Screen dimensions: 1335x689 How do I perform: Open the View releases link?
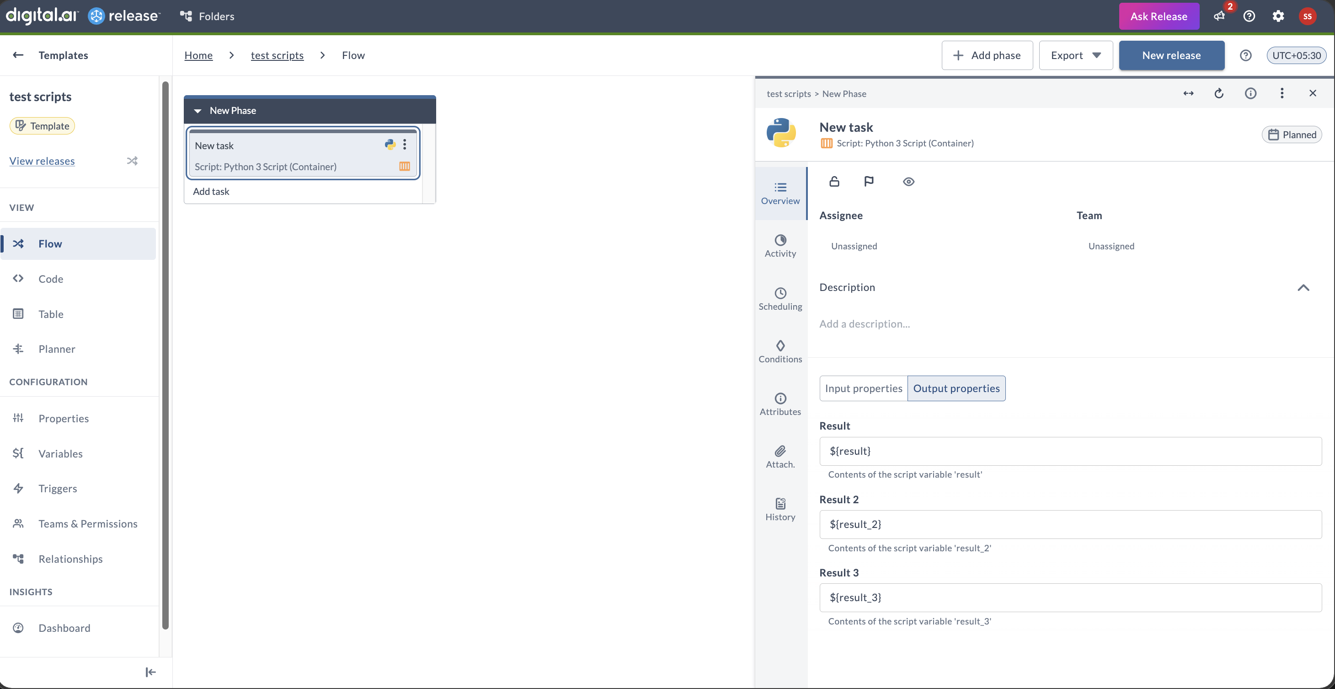click(42, 161)
